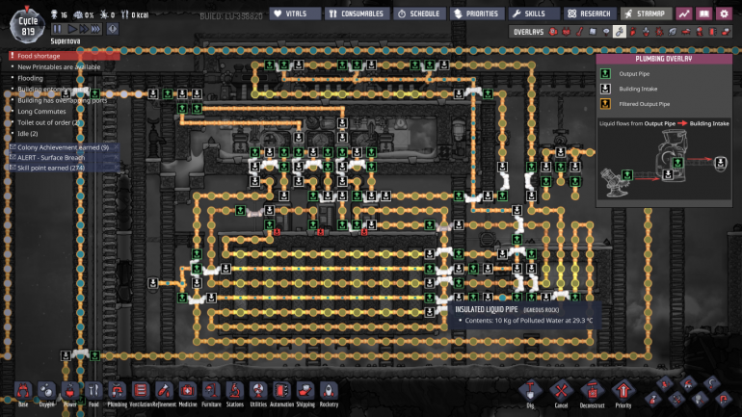Image resolution: width=742 pixels, height=417 pixels.
Task: Toggle the Decor overlay
Action: pyautogui.click(x=646, y=32)
